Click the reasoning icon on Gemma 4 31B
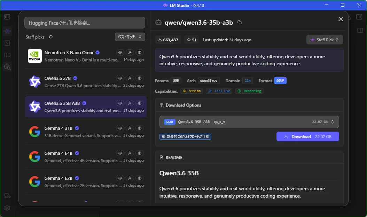The image size is (367, 217). point(140,128)
